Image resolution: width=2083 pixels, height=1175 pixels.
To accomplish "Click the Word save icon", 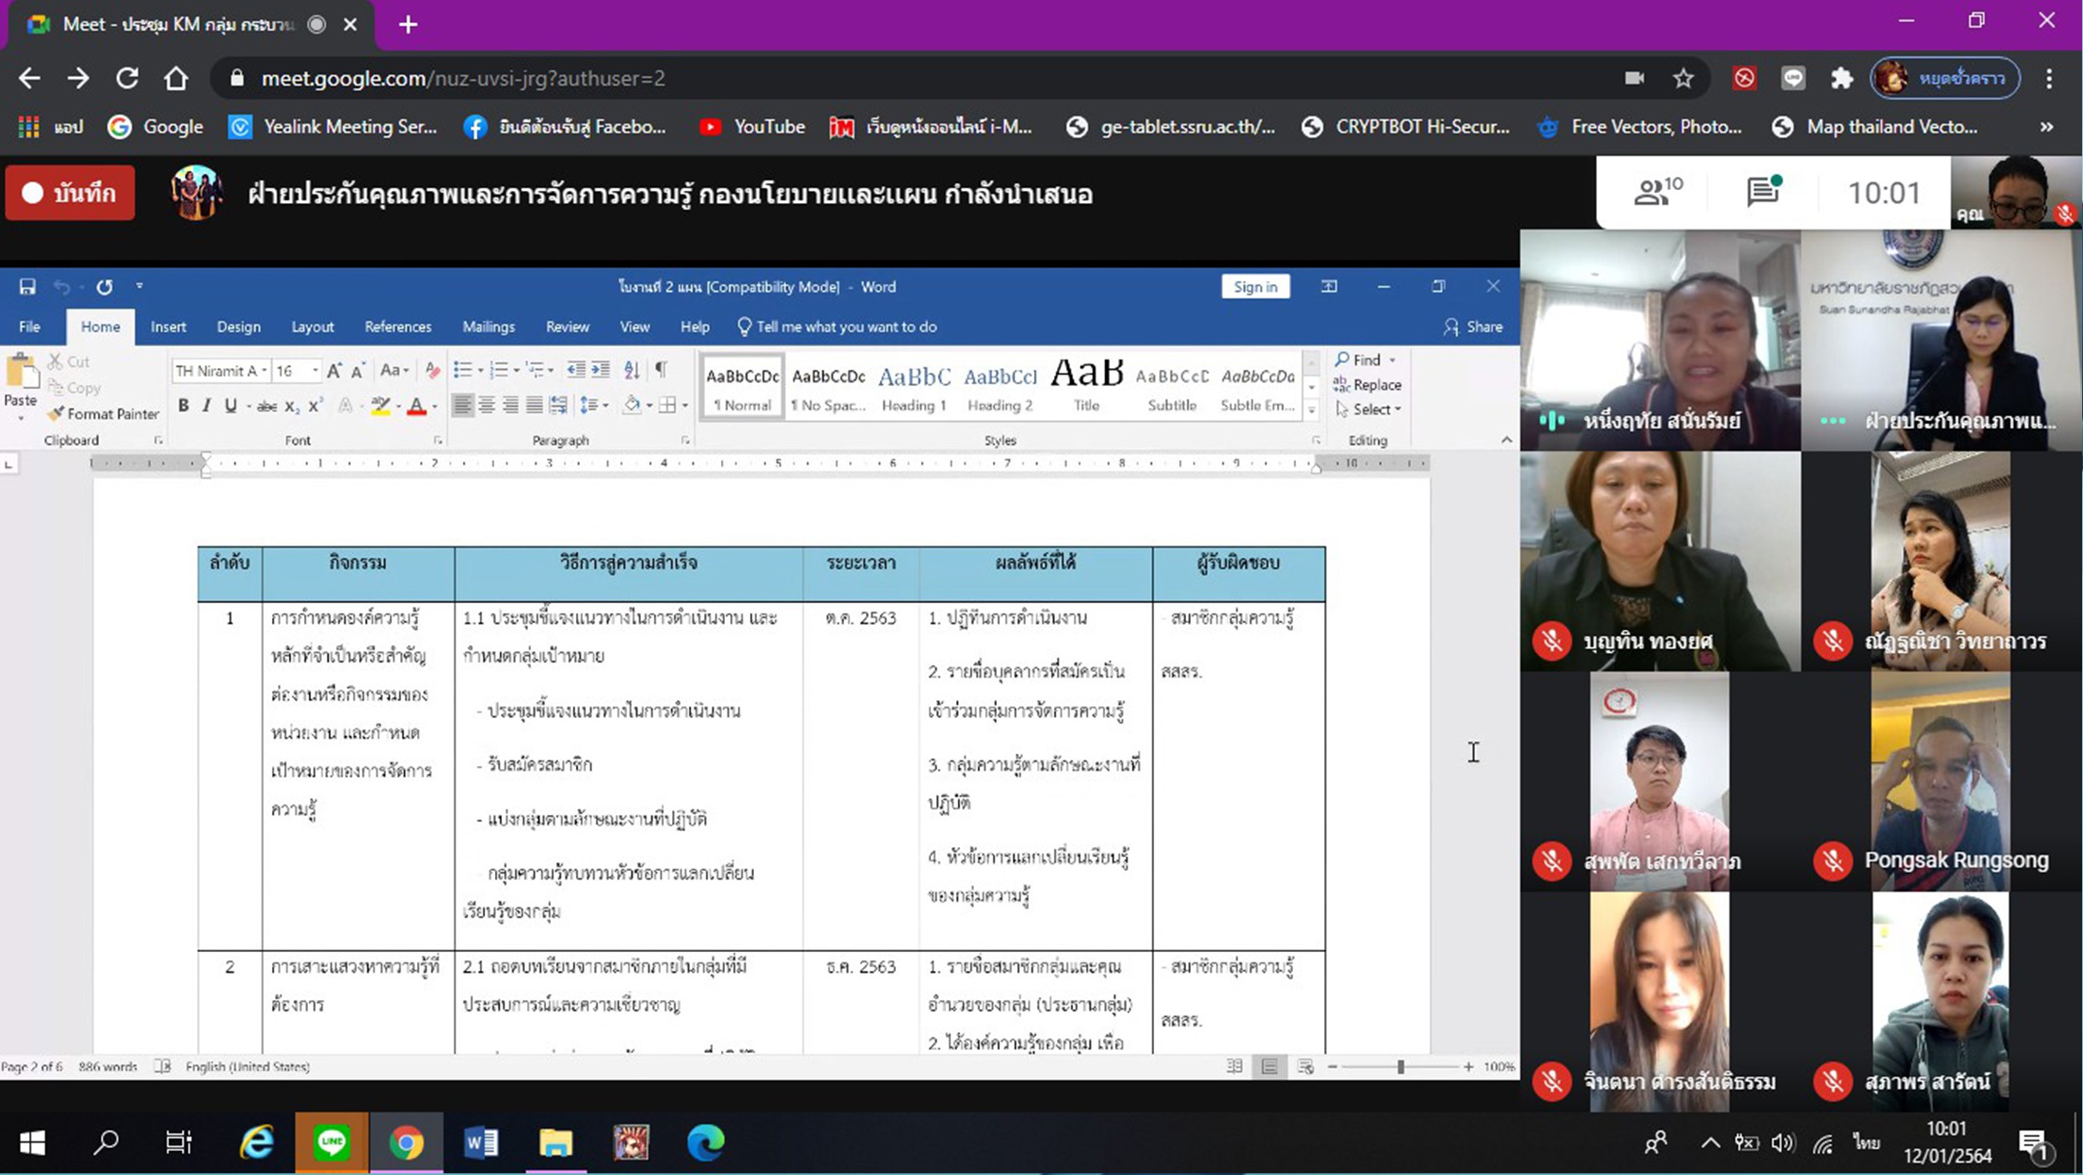I will (27, 286).
